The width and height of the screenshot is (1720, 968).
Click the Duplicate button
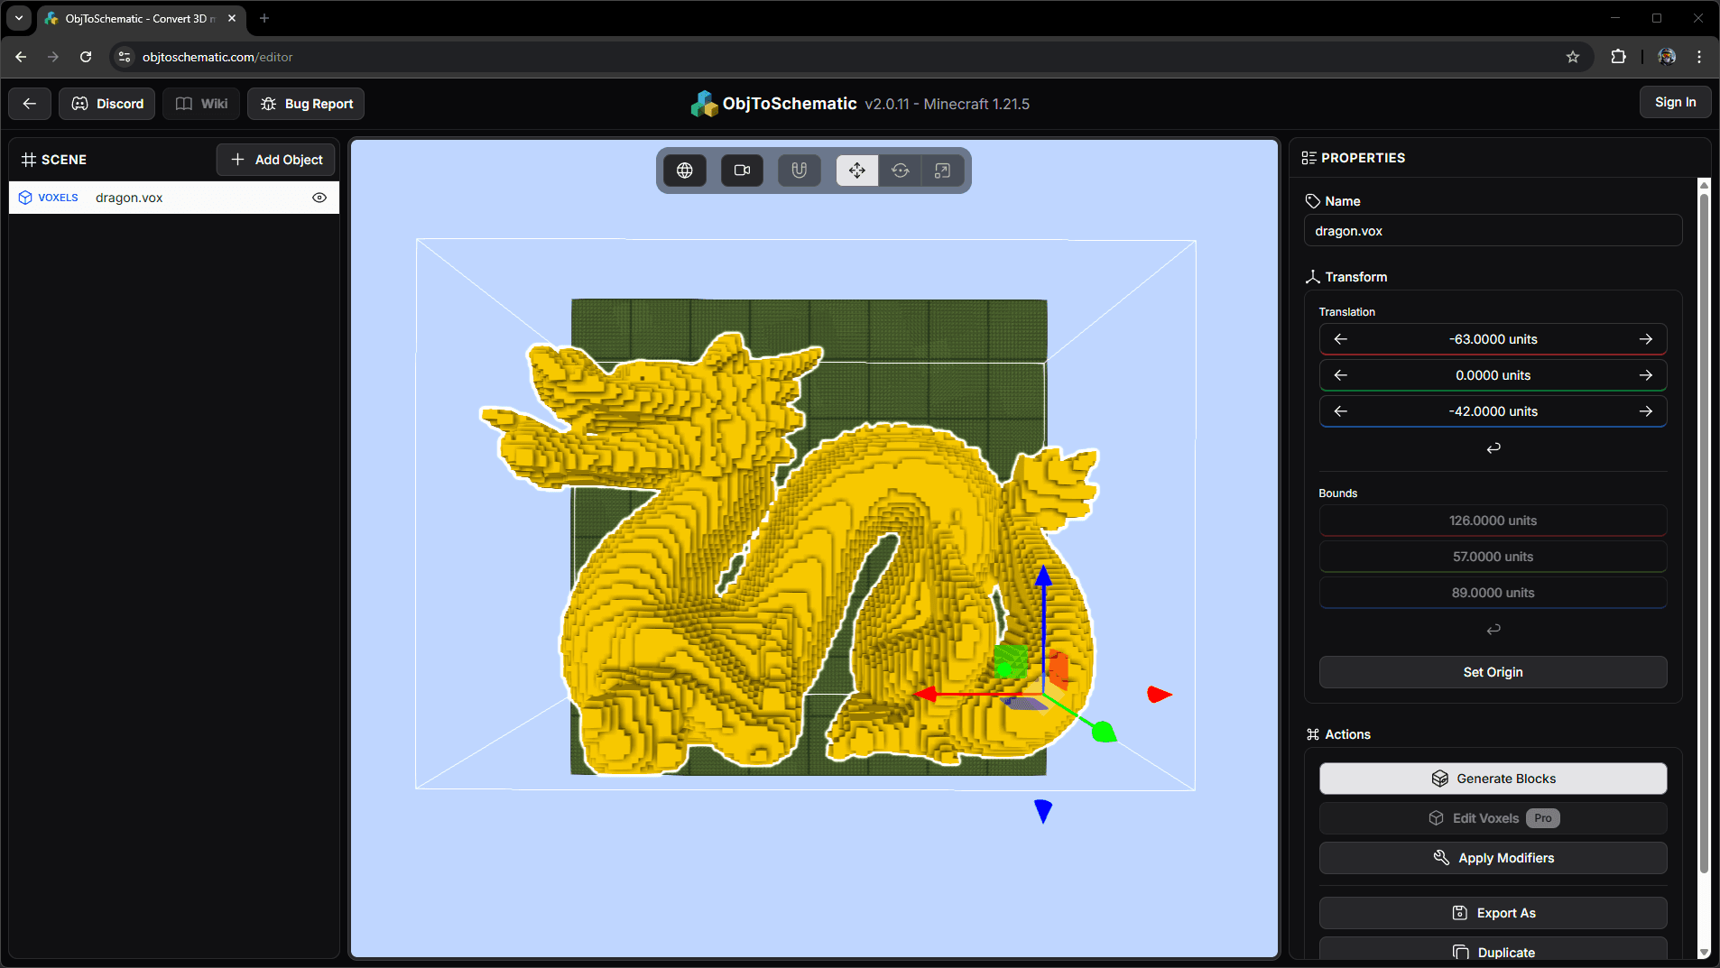click(x=1493, y=951)
